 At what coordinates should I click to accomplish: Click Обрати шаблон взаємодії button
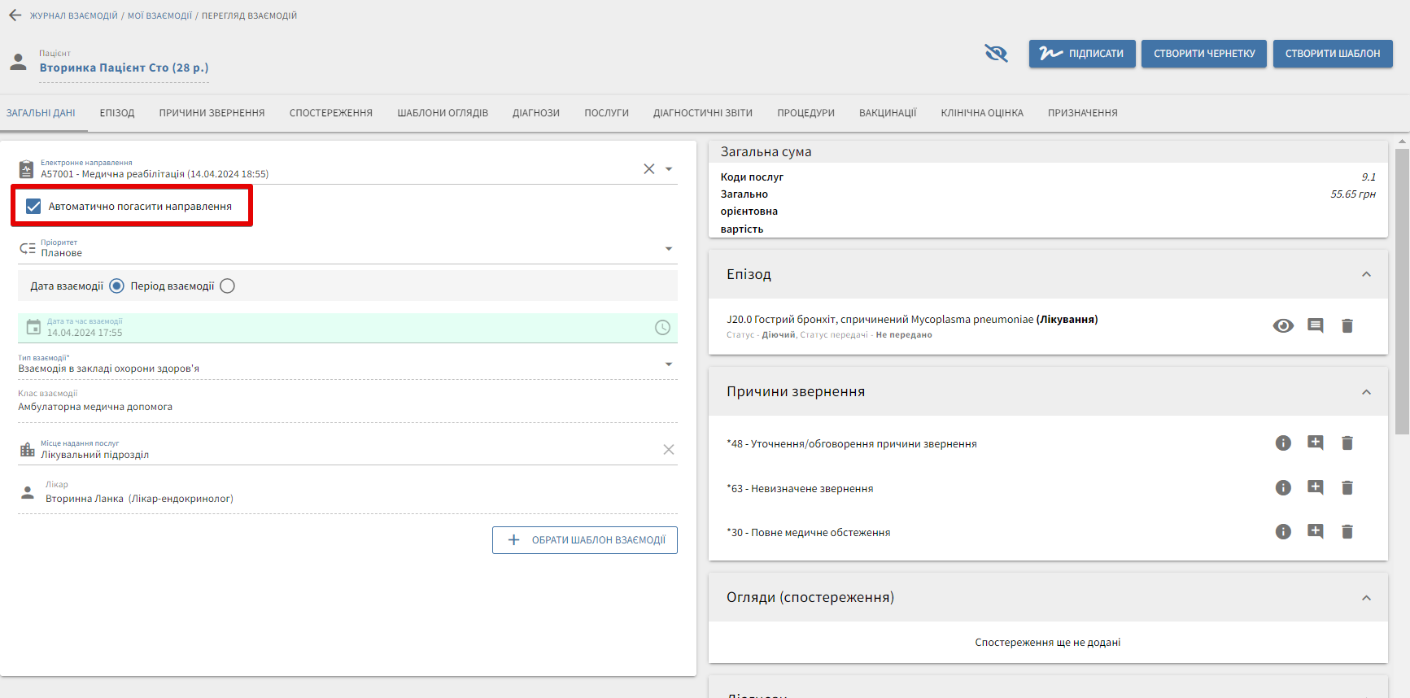[584, 540]
